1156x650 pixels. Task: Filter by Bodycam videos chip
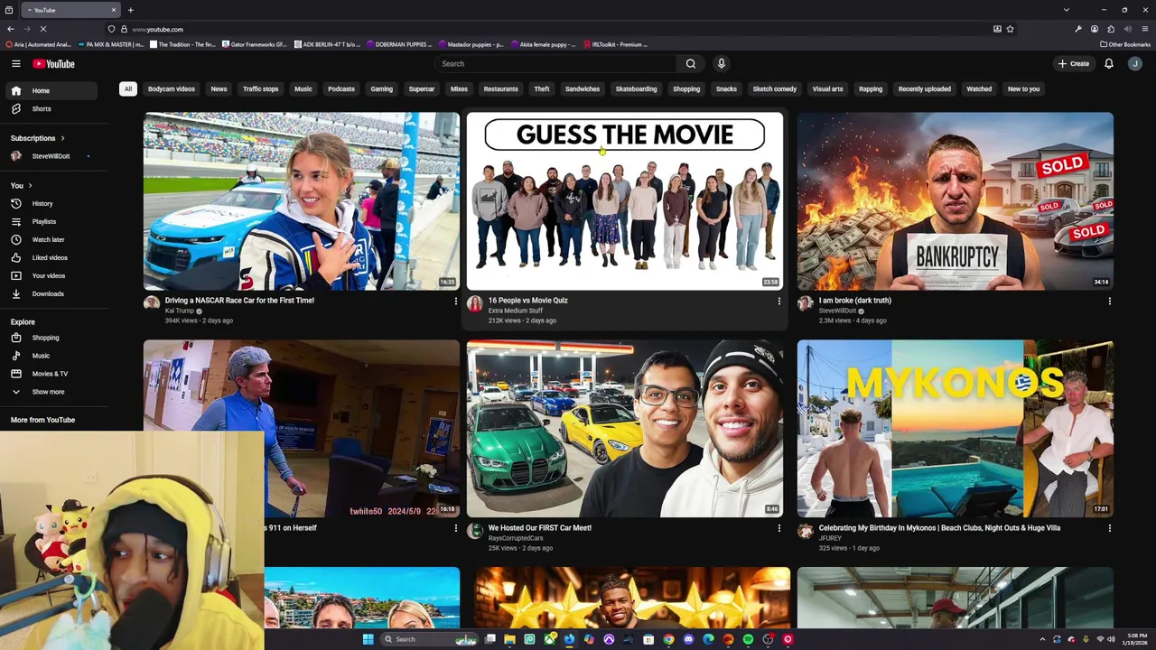172,88
